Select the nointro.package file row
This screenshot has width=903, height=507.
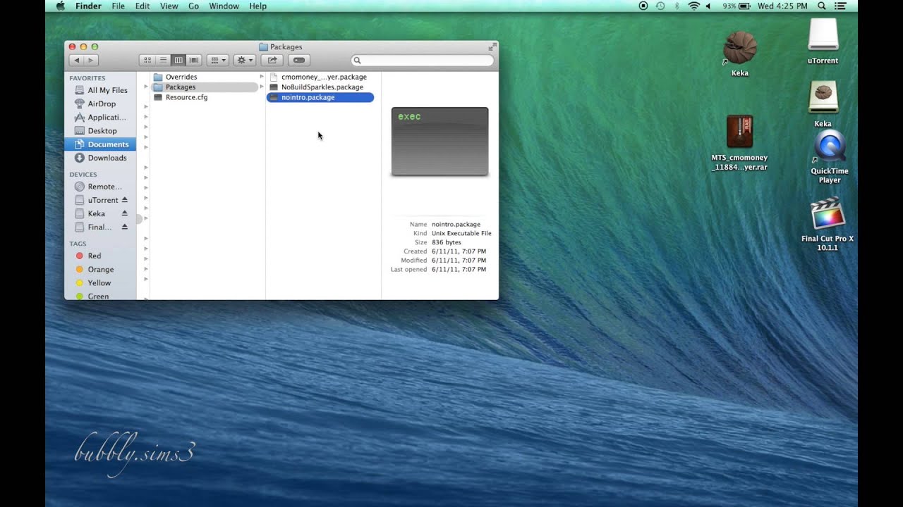click(x=320, y=97)
